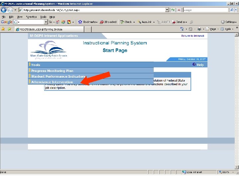Click the magnifier search icon
The height and width of the screenshot is (179, 239).
pyautogui.click(x=232, y=10)
